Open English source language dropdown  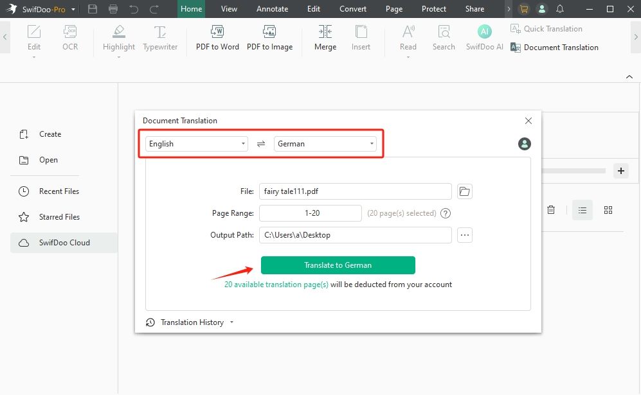point(197,144)
